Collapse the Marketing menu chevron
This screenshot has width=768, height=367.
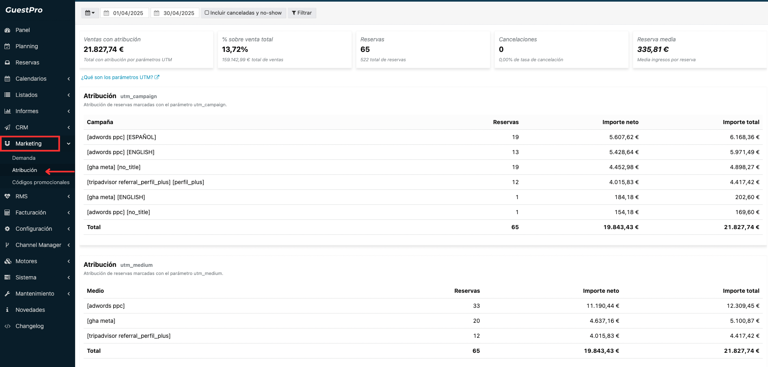(69, 144)
